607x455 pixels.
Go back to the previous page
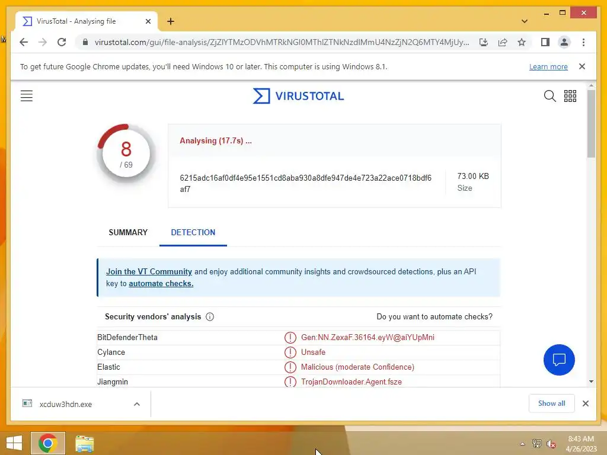[24, 42]
